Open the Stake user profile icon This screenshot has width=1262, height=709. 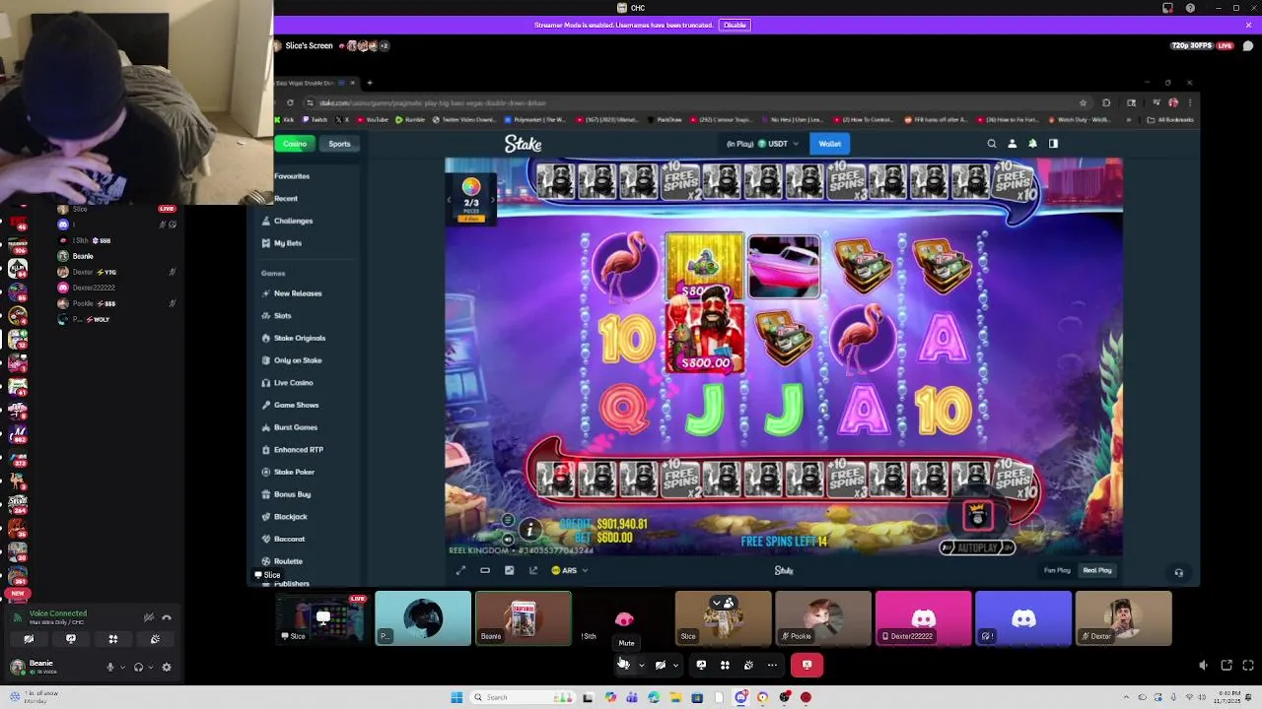pyautogui.click(x=1012, y=144)
